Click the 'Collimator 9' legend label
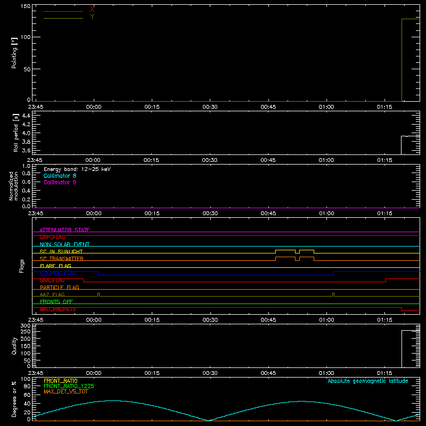 pos(60,182)
